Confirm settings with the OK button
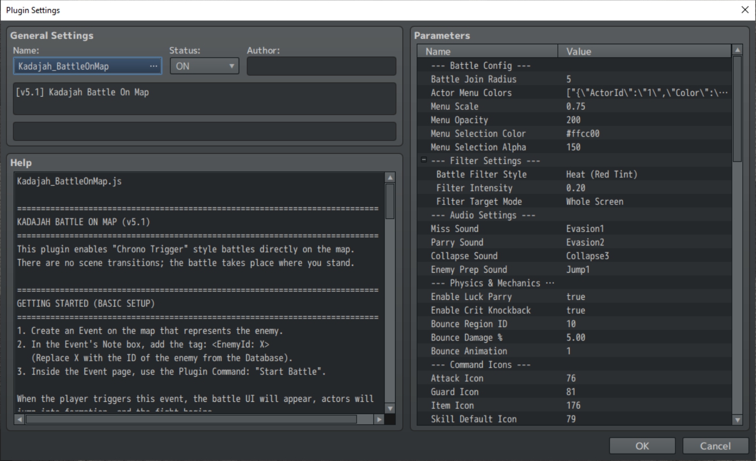756x461 pixels. (x=642, y=446)
